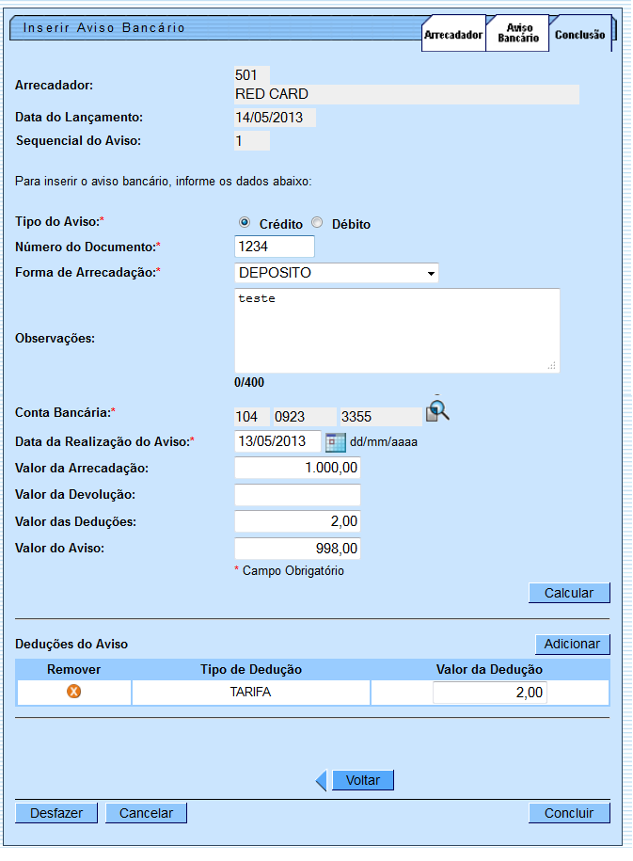This screenshot has height=861, width=633.
Task: Click inside the Observações text area
Action: [x=396, y=329]
